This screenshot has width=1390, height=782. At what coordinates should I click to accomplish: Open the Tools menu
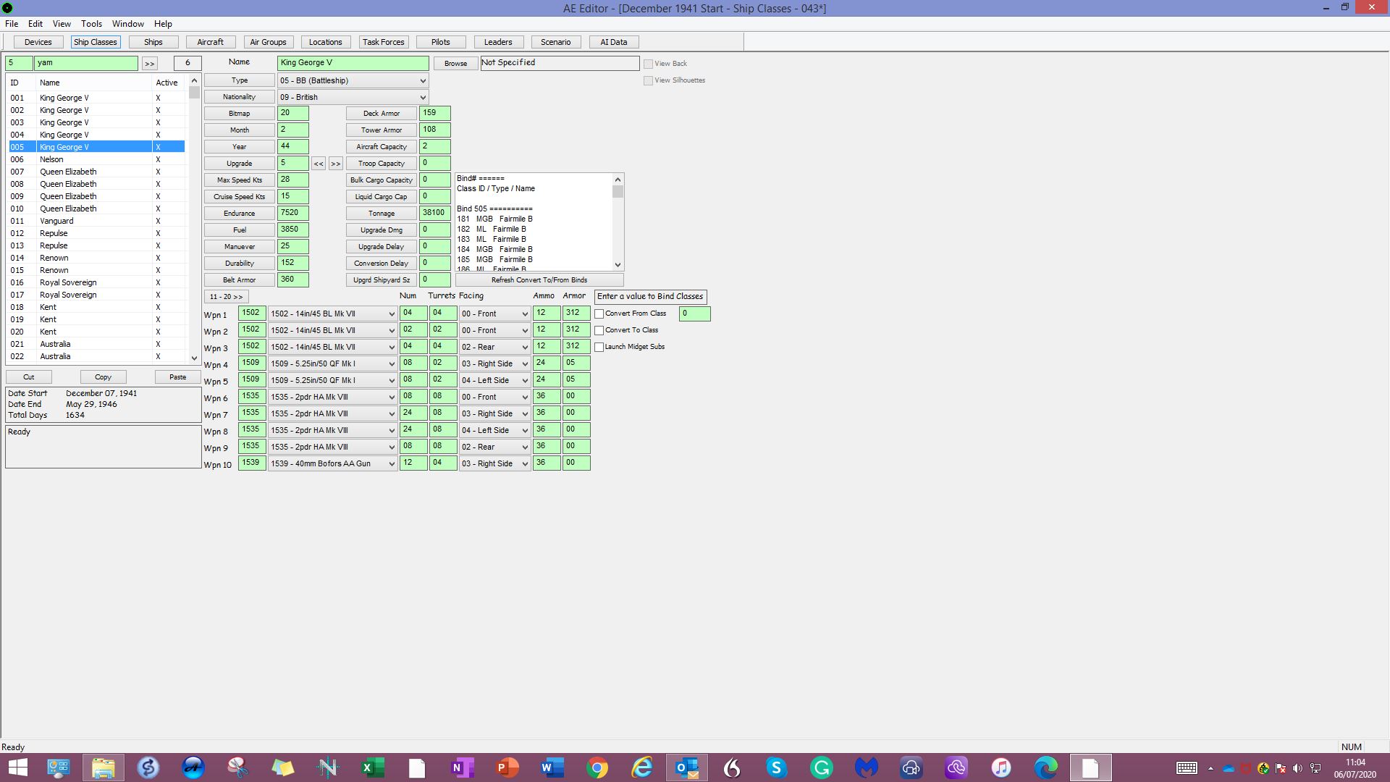tap(91, 24)
